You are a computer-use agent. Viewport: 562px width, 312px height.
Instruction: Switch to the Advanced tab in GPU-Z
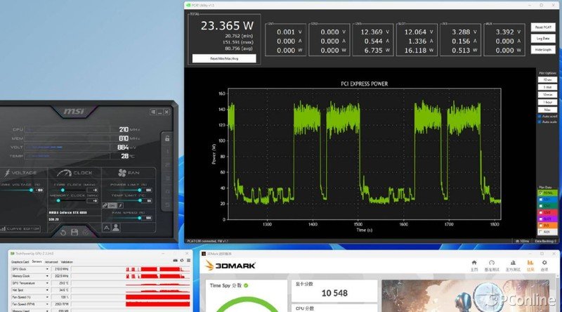[x=51, y=262]
